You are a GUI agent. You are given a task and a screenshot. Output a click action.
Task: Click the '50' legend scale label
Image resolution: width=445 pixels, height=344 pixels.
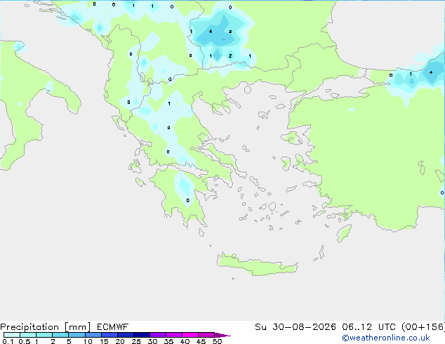217,341
